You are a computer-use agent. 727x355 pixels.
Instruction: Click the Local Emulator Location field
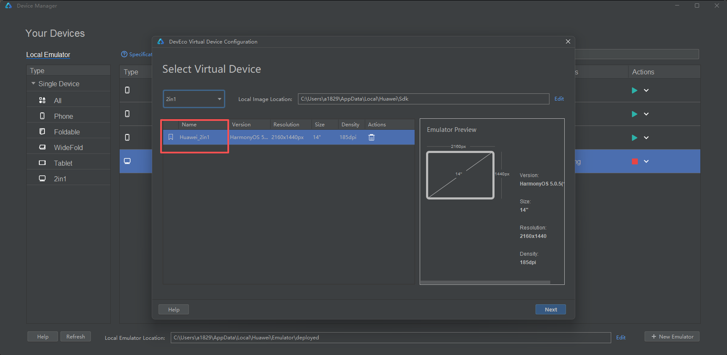391,337
